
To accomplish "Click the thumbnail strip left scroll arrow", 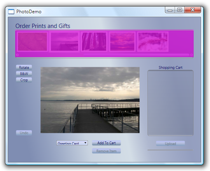I will [17, 55].
